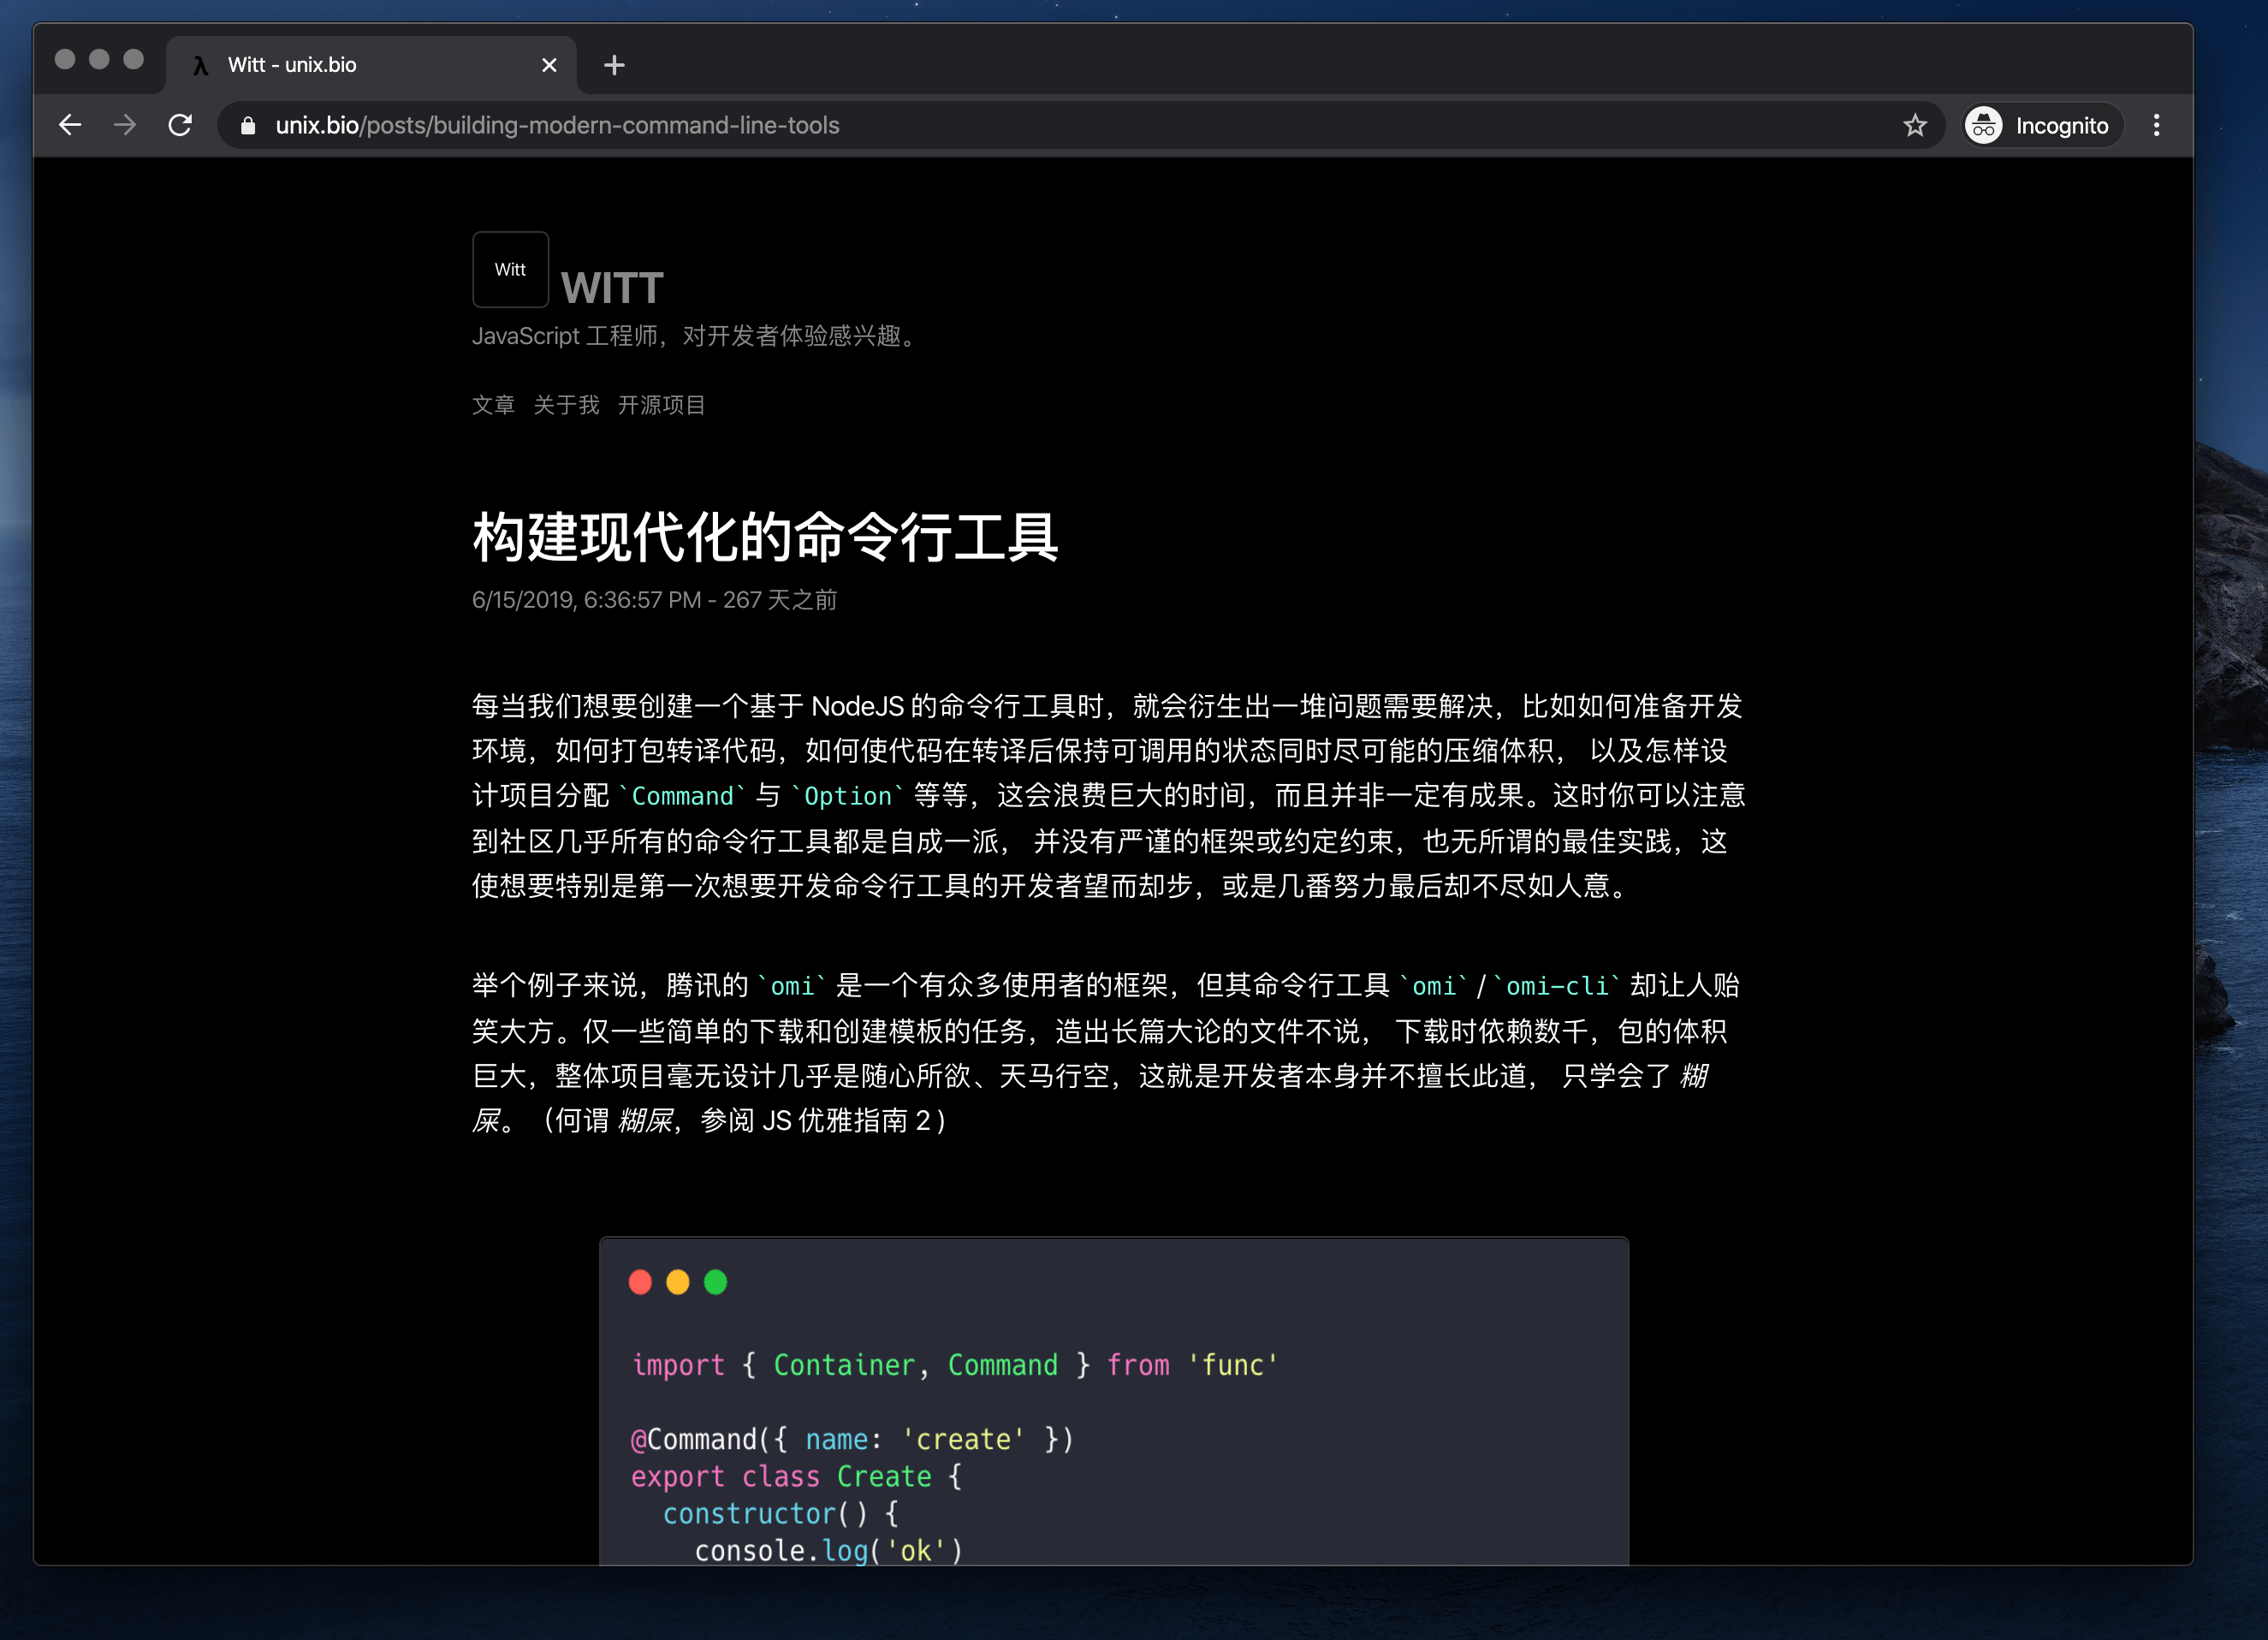Click the Incognito profile icon
This screenshot has width=2268, height=1640.
(1982, 125)
